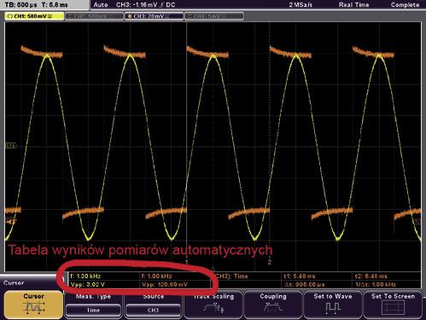Click the f: 1.00 kHz value above Vpp: 3.02 V
The height and width of the screenshot is (320, 426).
pos(85,276)
